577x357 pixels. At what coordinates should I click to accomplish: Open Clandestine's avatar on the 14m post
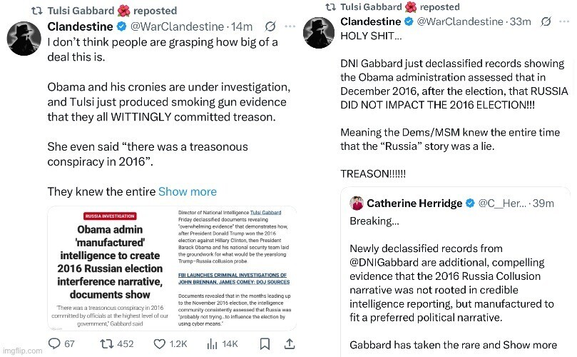(x=24, y=38)
